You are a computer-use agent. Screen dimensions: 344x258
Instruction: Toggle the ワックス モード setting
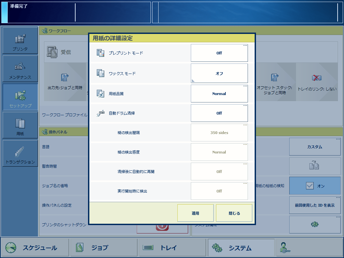[219, 74]
